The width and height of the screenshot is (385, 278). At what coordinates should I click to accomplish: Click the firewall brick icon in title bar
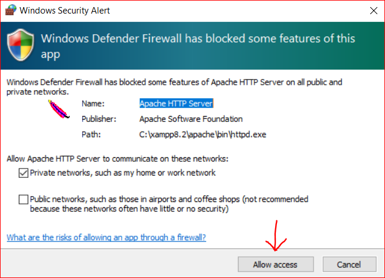9,11
